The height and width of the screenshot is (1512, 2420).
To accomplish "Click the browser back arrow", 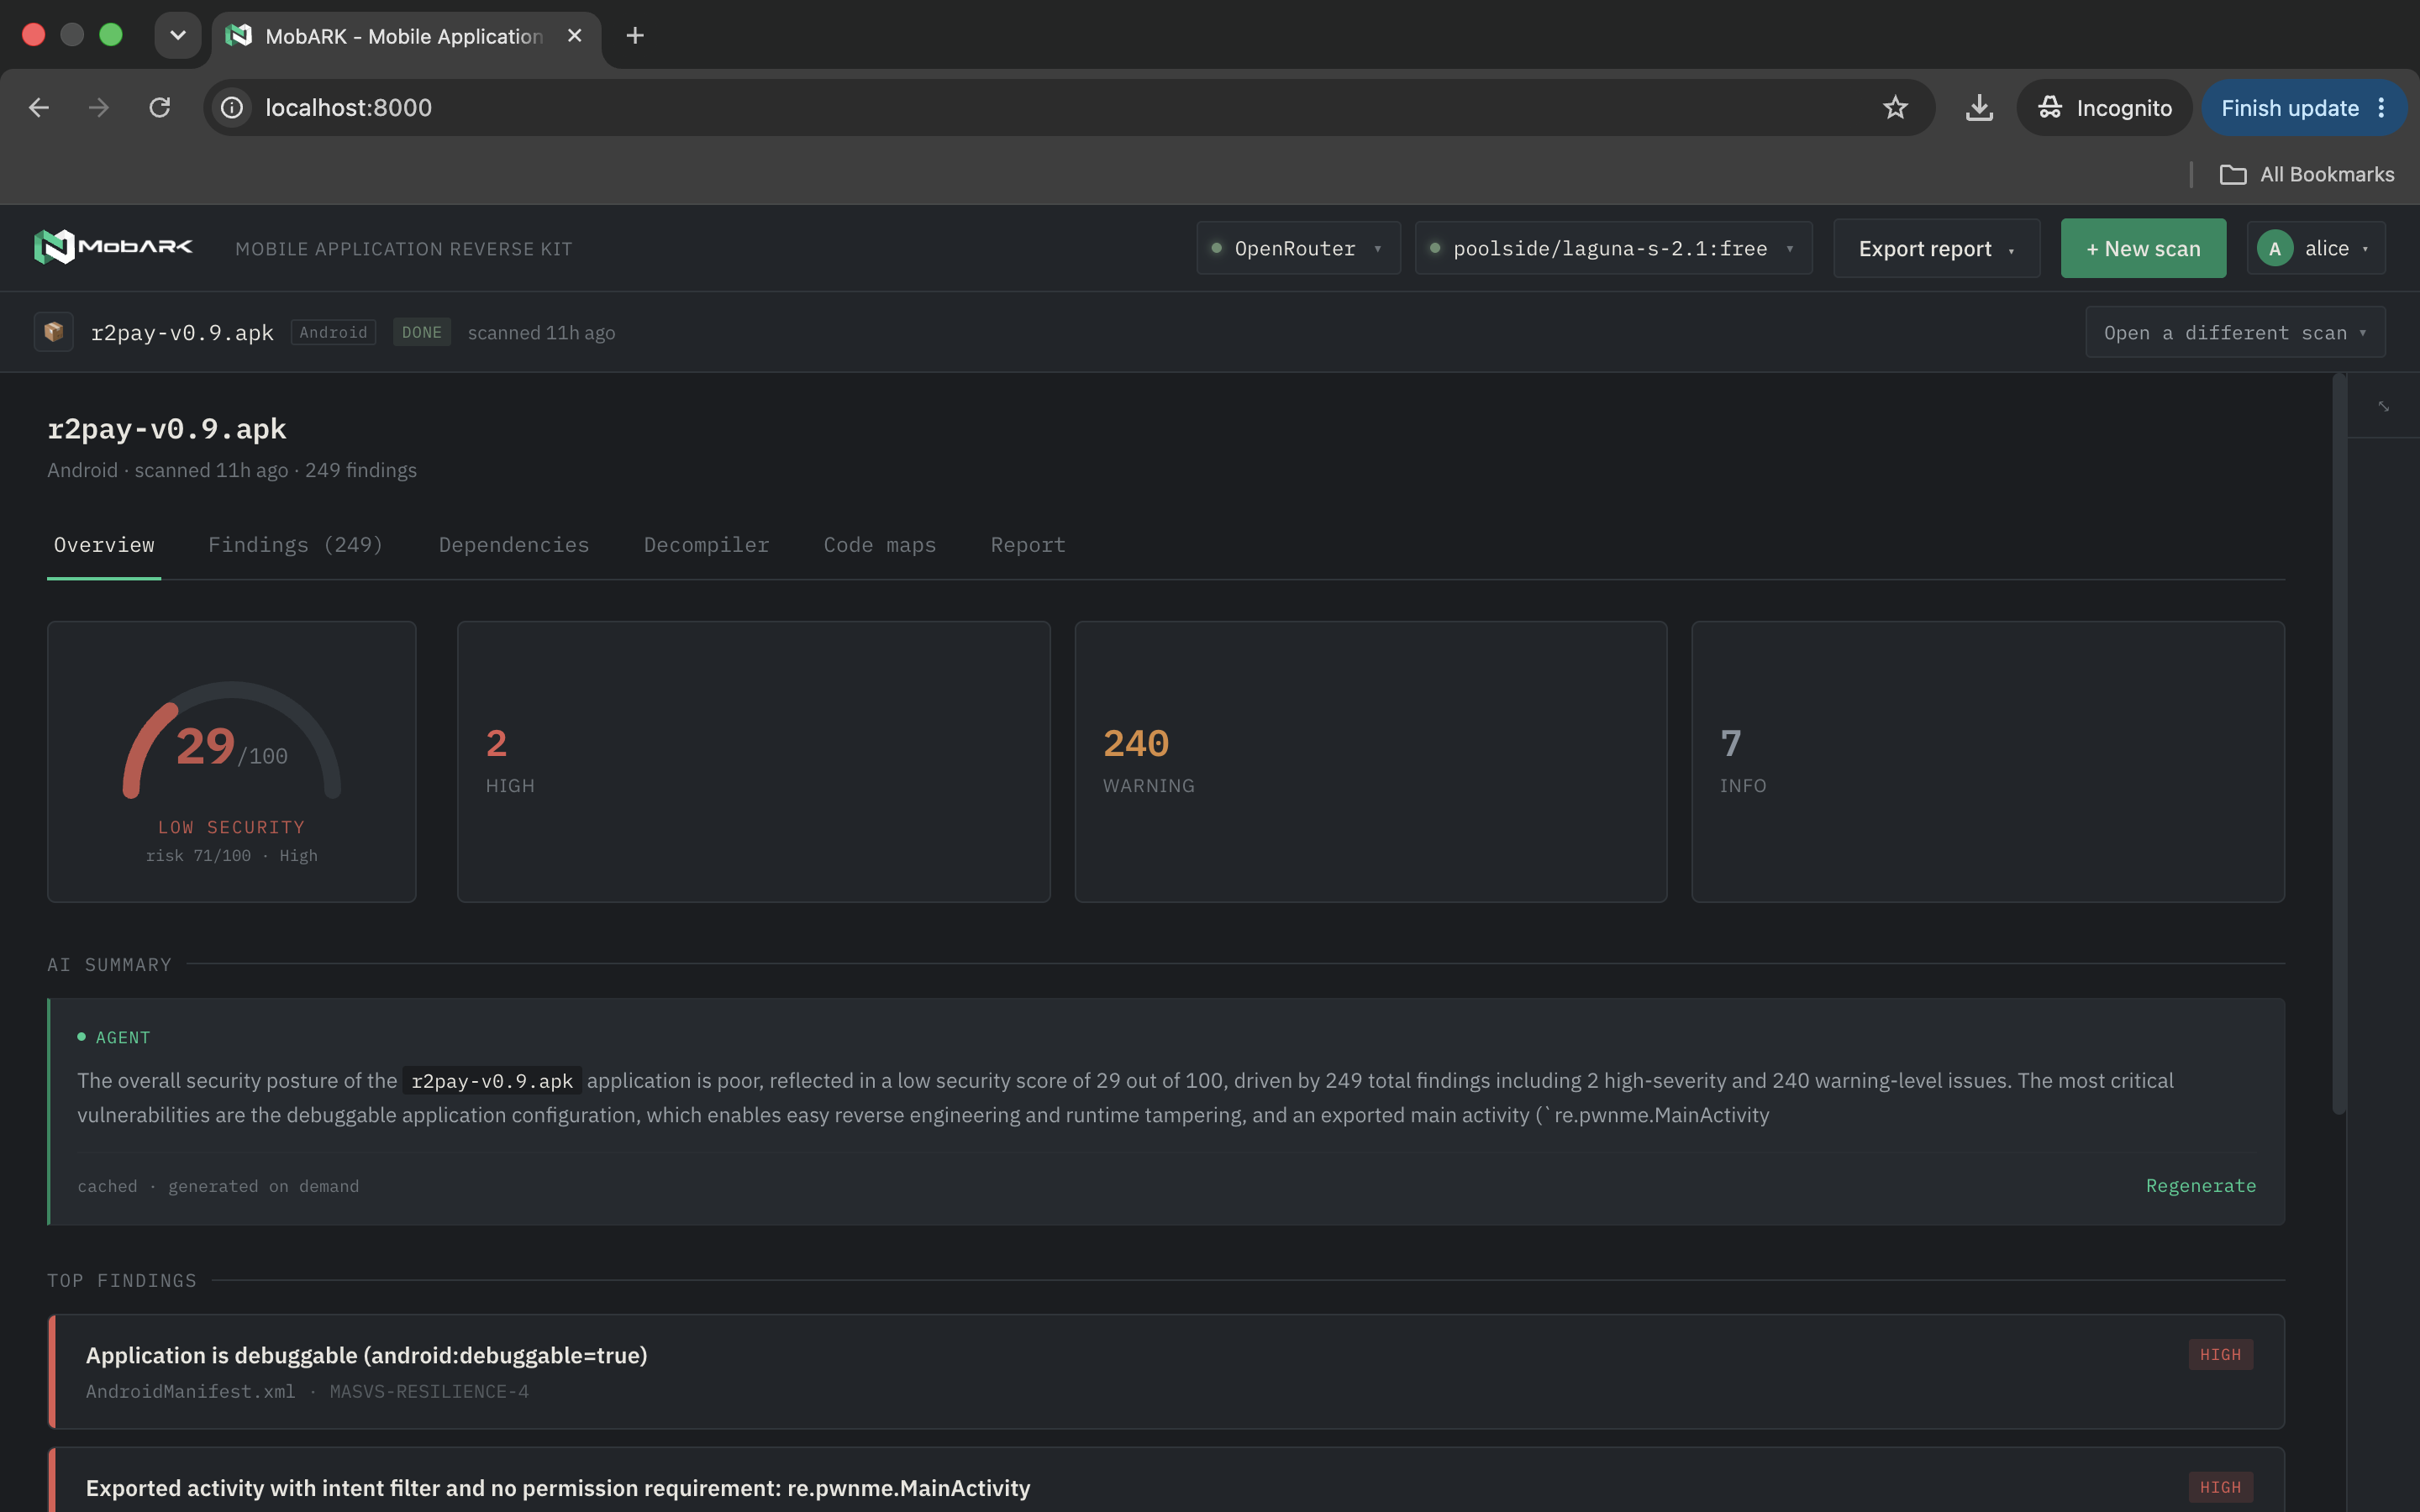I will tap(38, 108).
